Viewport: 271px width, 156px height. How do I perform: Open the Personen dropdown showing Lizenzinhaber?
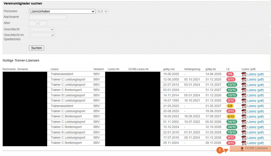62,11
